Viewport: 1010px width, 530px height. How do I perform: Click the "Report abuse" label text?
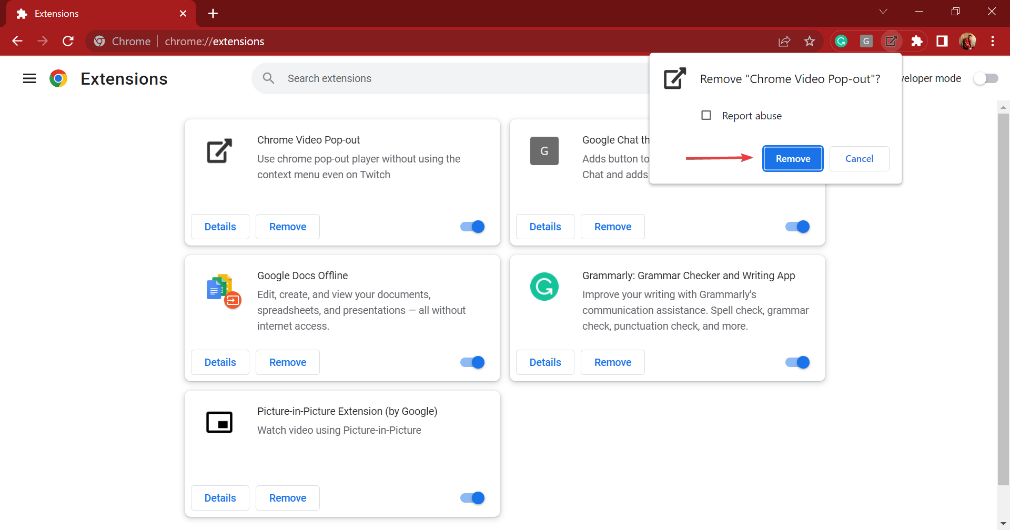752,116
